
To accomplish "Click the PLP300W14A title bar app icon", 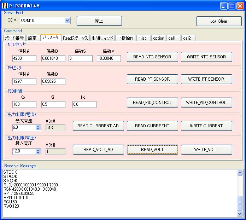I will tap(5, 6).
